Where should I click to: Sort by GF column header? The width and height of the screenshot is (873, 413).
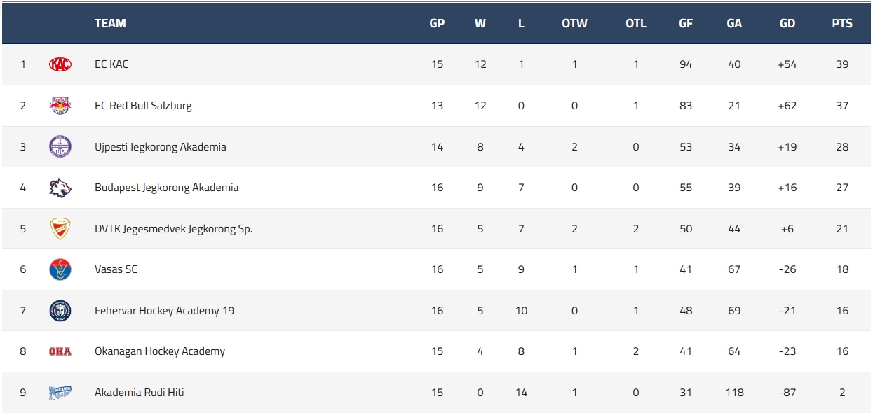pos(686,23)
